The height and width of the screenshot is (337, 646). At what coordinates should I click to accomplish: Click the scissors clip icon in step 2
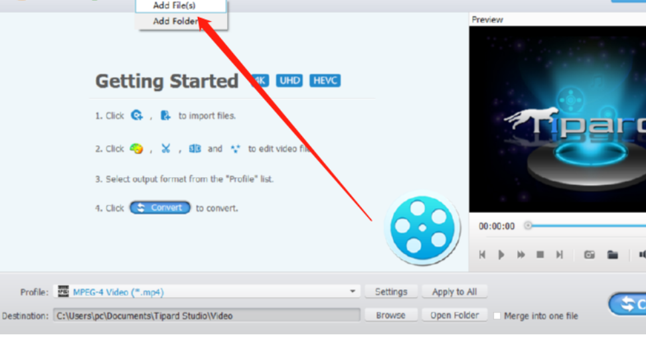point(165,148)
